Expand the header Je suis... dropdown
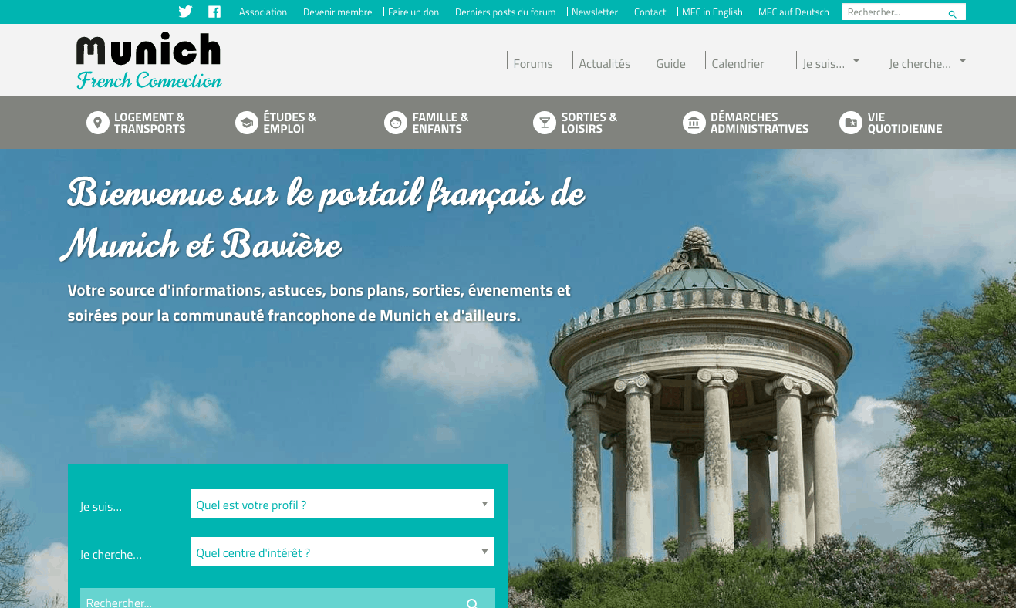Viewport: 1016px width, 608px height. [831, 62]
